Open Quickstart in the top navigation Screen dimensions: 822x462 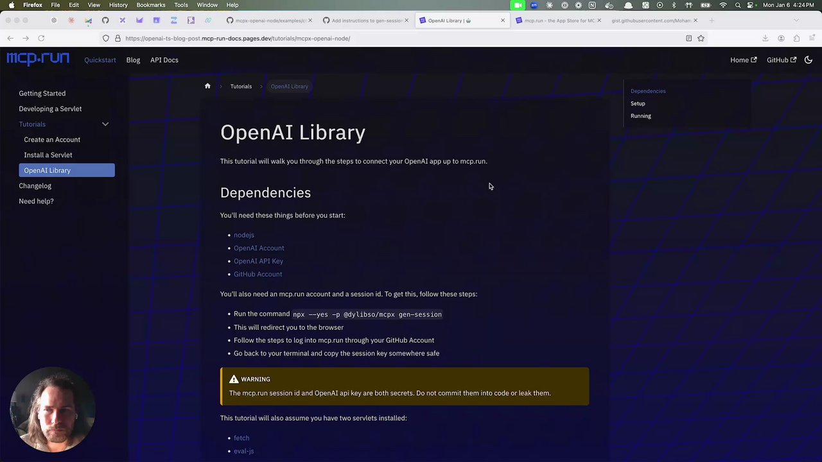point(100,60)
